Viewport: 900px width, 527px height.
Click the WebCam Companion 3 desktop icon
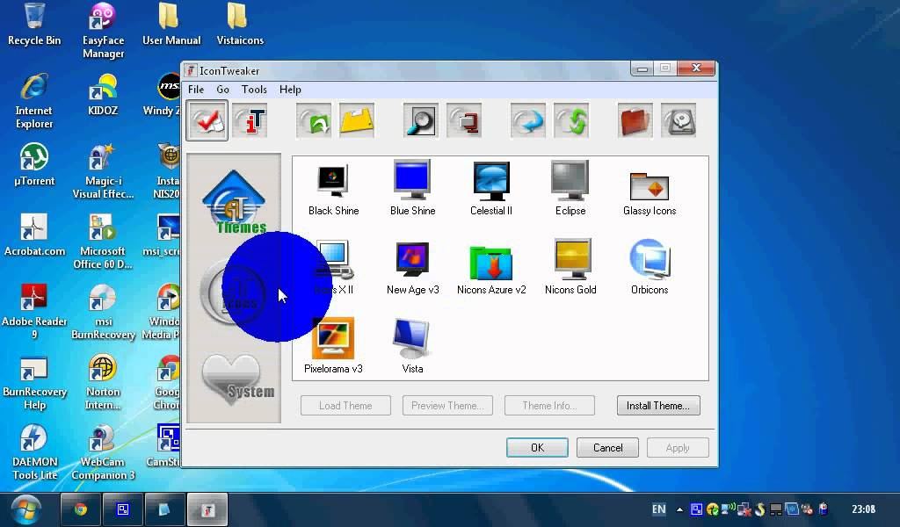click(103, 452)
